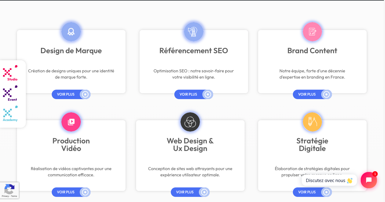Click the Référencement SEO lighthouse icon
Screen dimensions: 385x202
pos(193,32)
